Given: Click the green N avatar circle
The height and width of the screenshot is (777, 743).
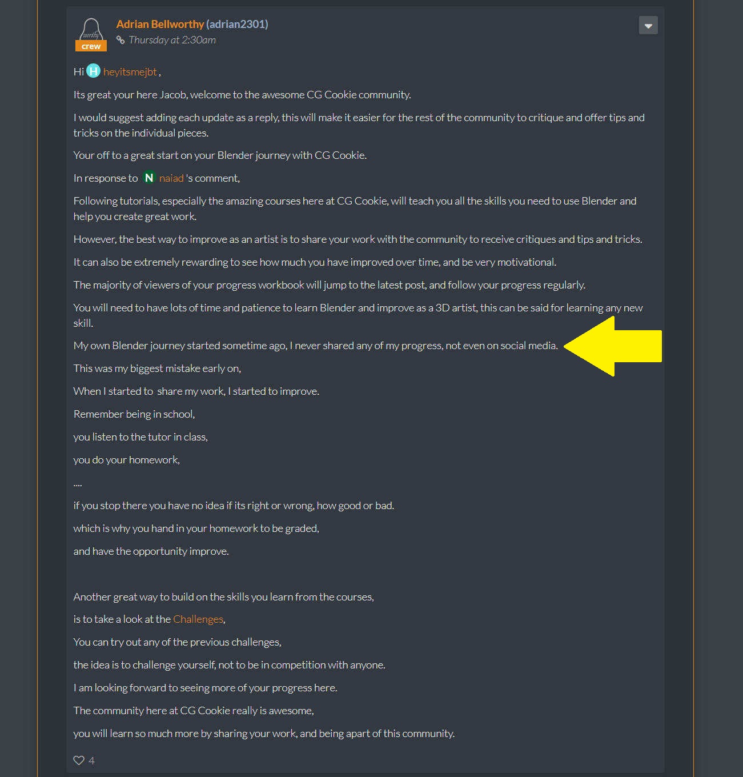Looking at the screenshot, I should pos(149,178).
